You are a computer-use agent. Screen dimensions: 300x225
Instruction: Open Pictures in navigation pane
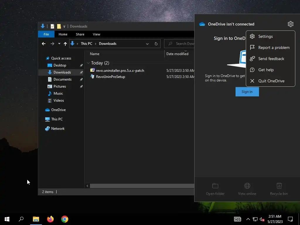60,86
